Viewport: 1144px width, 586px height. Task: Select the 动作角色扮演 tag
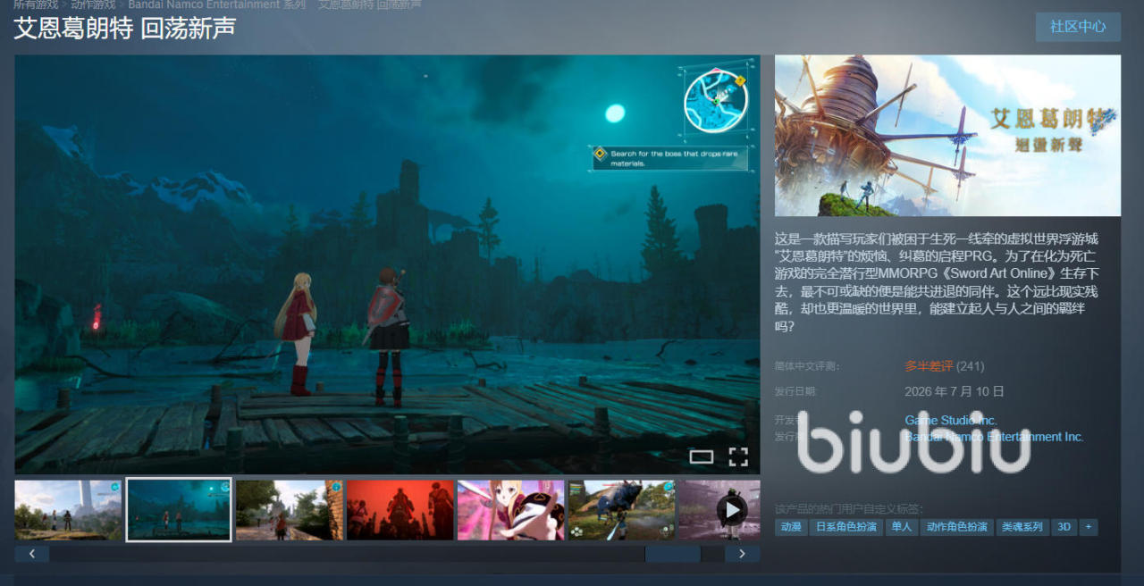point(956,527)
